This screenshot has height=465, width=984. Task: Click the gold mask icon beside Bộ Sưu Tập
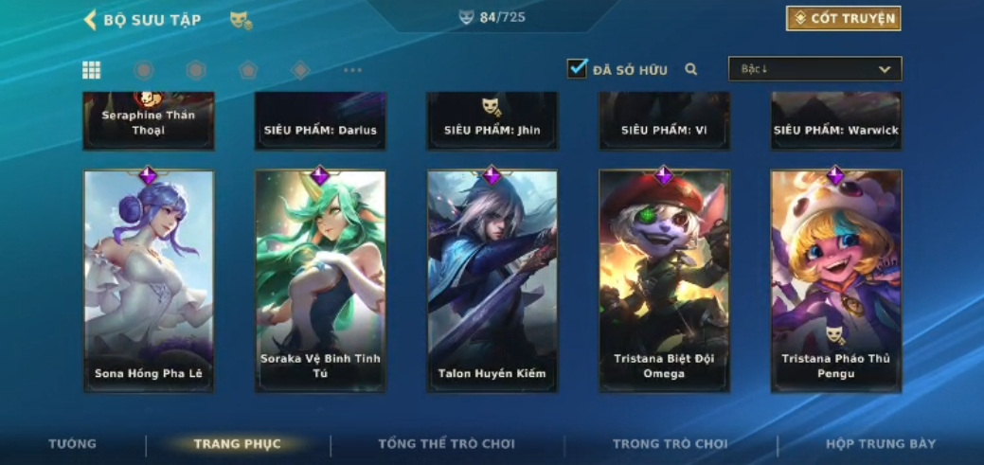241,21
